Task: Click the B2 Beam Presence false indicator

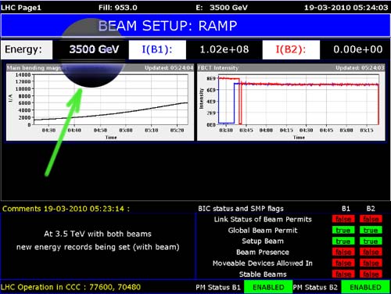Action: tap(371, 252)
